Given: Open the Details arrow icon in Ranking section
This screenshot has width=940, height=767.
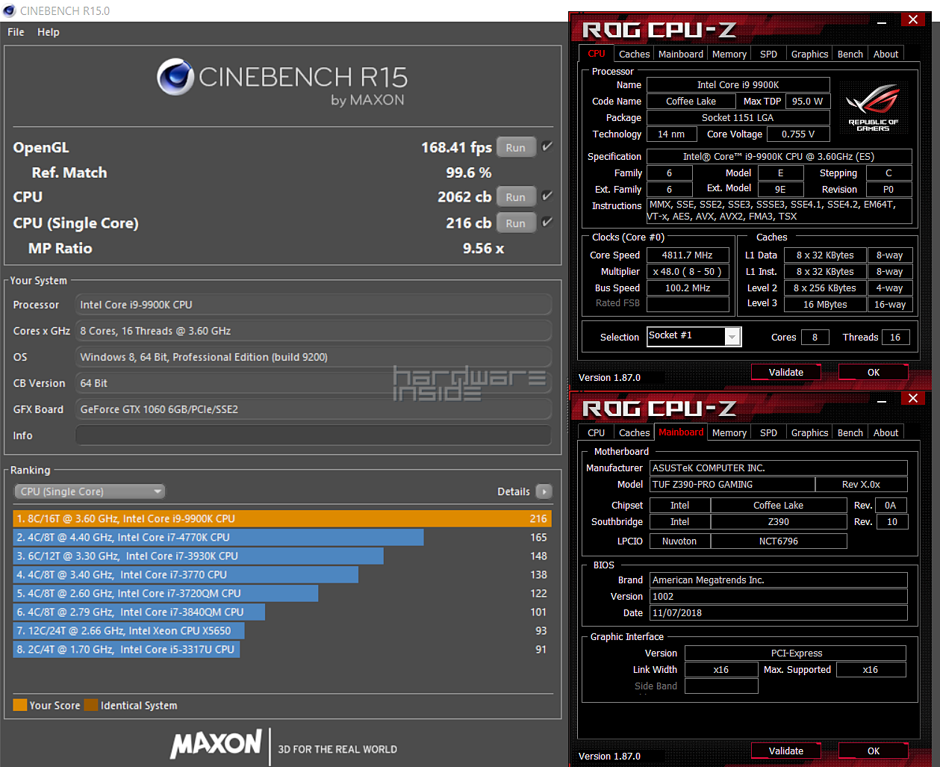Looking at the screenshot, I should coord(544,491).
